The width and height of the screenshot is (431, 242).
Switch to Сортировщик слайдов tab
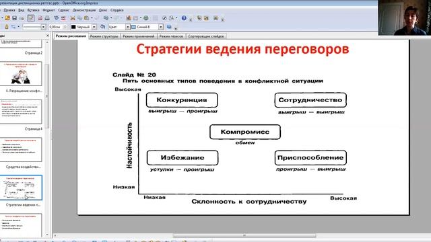206,36
